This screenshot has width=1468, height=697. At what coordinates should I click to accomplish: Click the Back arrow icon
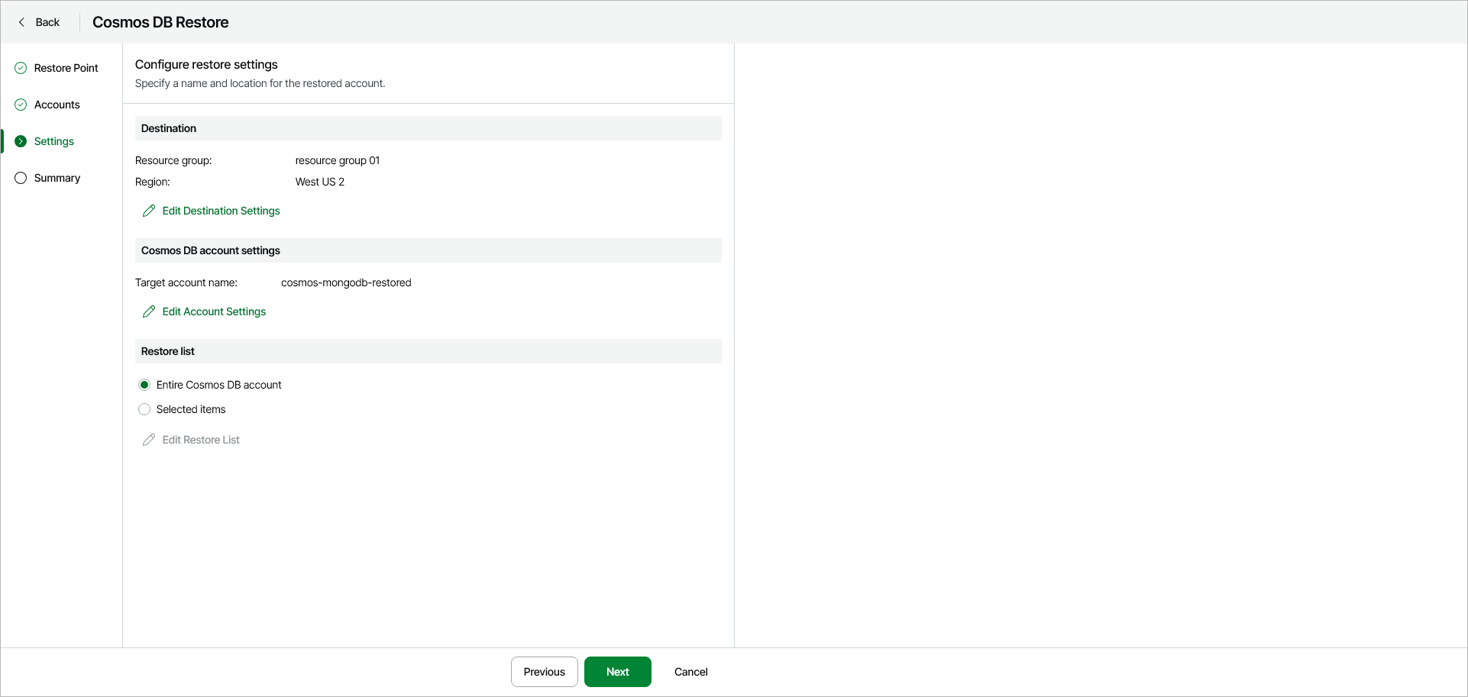pos(21,22)
